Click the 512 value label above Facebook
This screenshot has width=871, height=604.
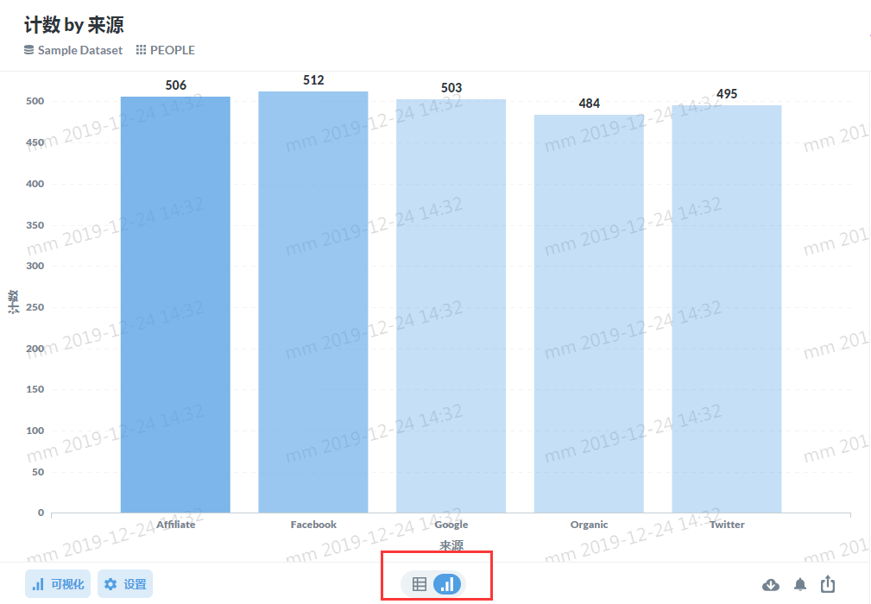tap(313, 80)
